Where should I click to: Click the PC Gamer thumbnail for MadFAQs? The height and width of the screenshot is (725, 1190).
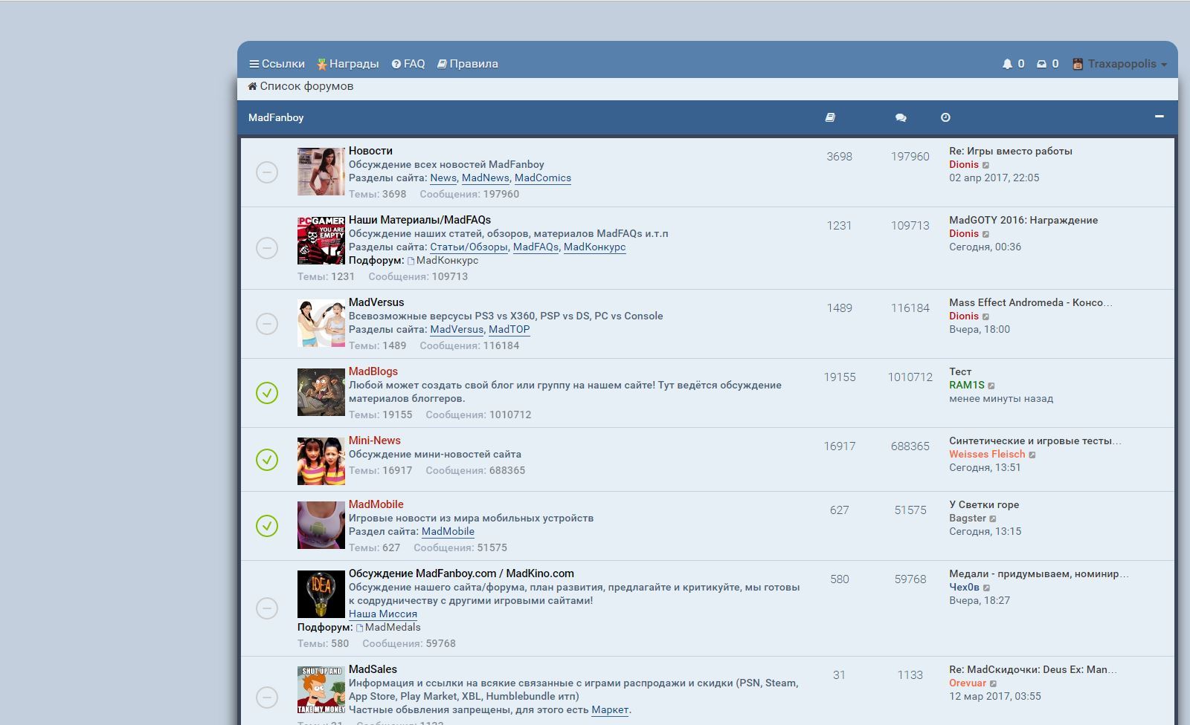321,241
